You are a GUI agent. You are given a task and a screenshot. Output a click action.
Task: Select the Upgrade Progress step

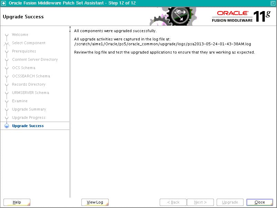pos(29,118)
